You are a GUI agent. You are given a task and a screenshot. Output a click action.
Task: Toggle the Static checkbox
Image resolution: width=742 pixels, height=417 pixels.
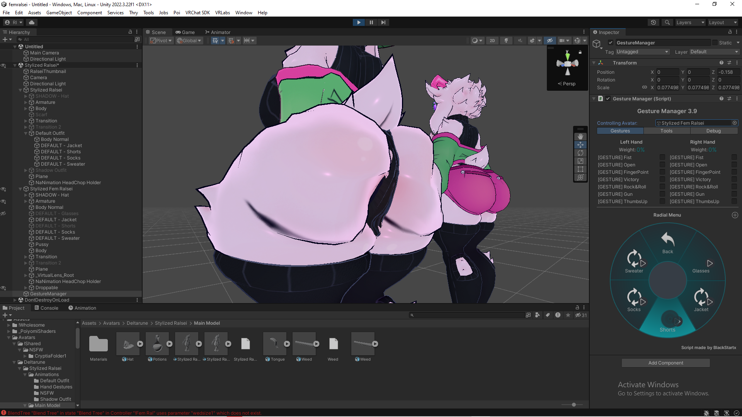[715, 43]
